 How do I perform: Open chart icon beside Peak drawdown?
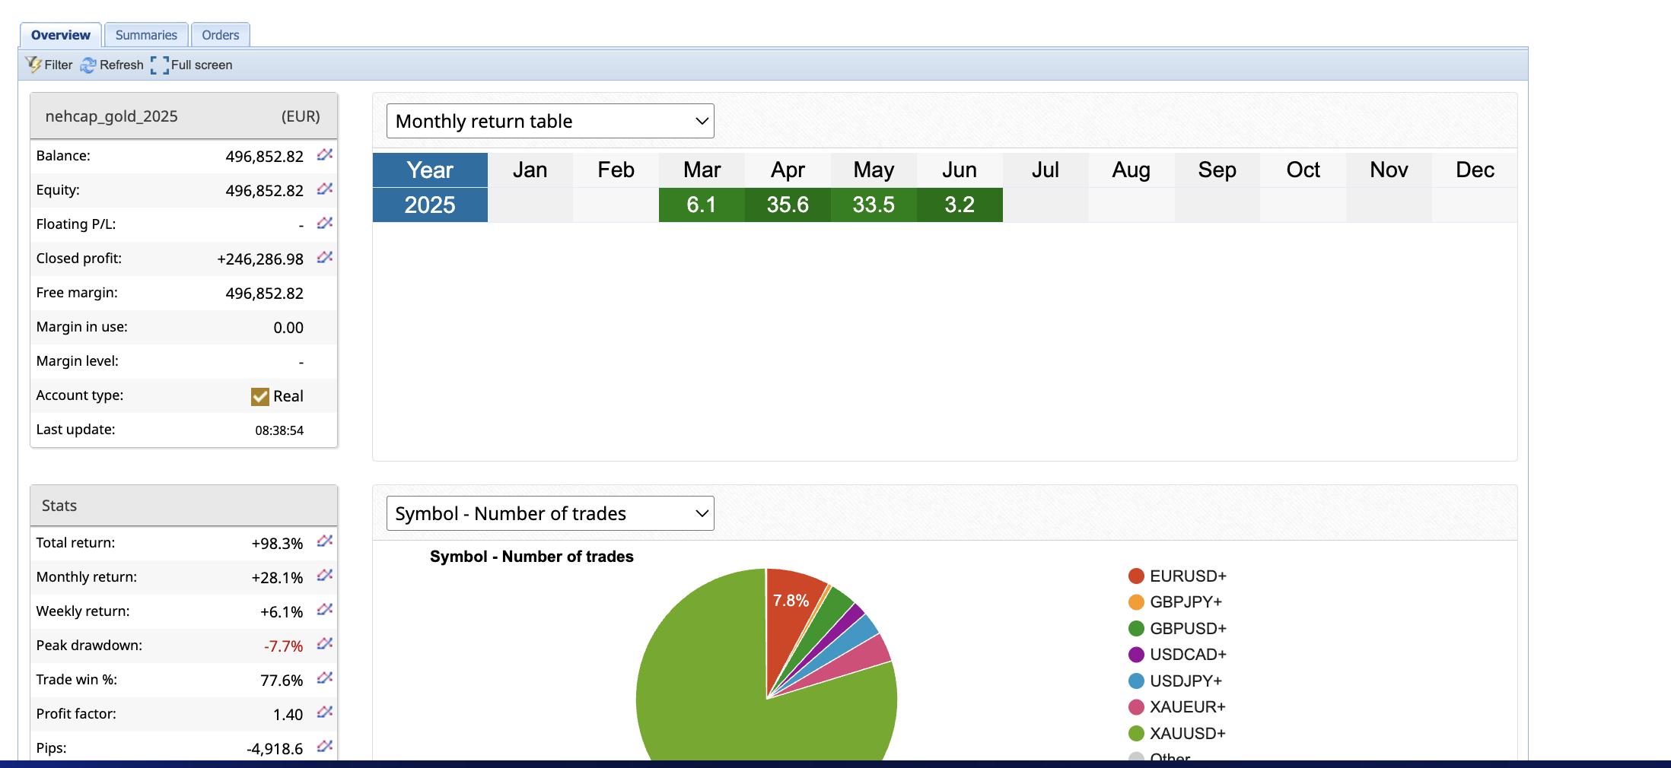click(x=325, y=644)
